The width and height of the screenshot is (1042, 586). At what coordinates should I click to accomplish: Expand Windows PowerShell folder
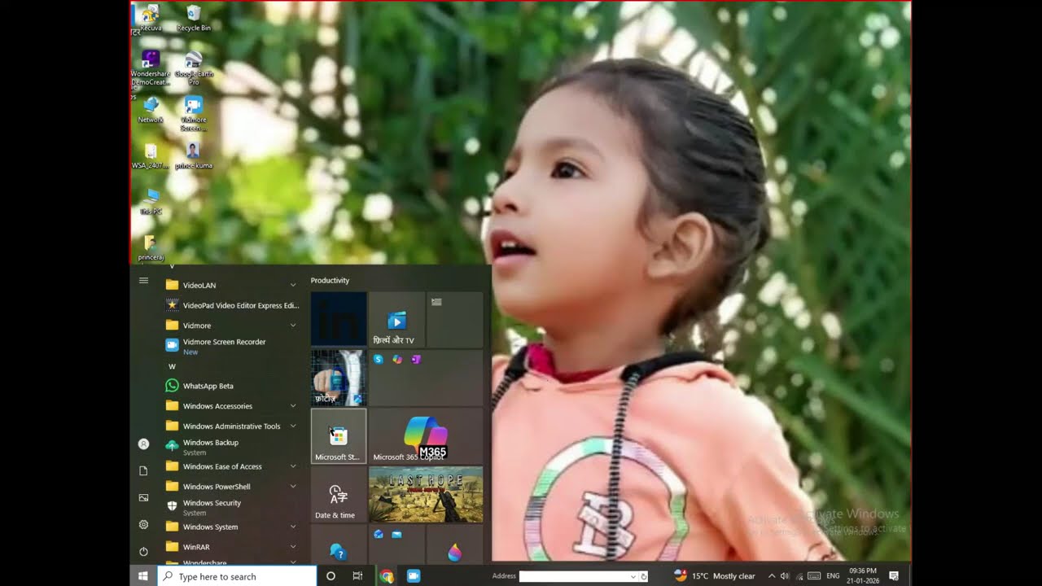(x=232, y=487)
